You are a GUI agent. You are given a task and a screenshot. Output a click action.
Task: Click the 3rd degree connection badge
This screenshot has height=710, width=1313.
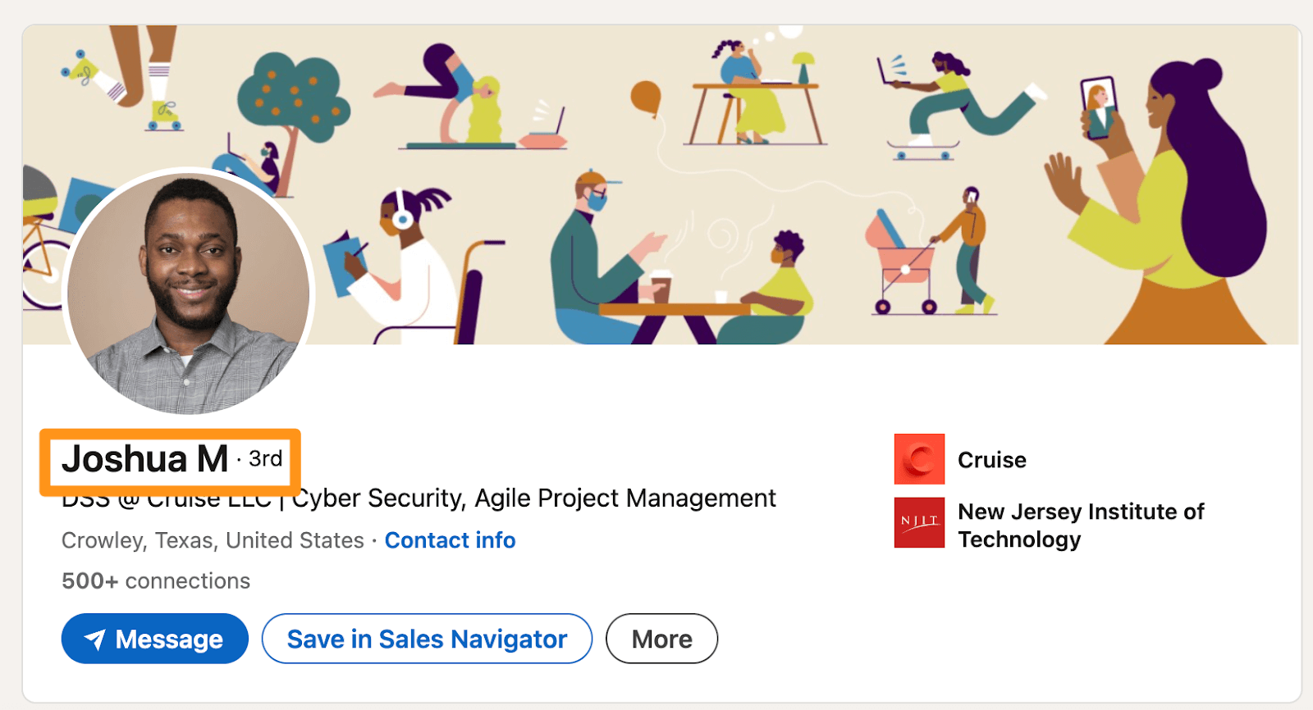265,458
